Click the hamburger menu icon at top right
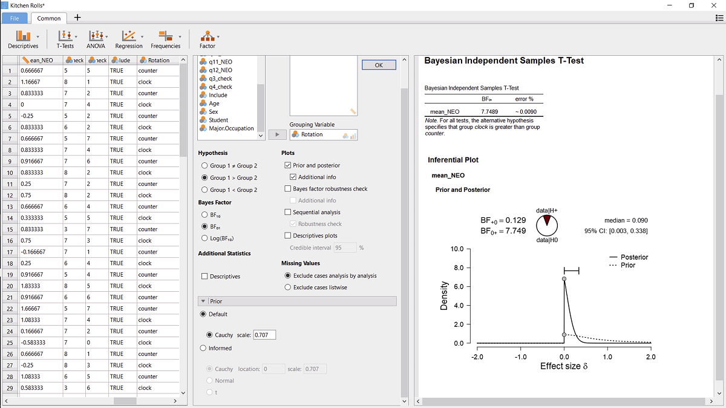The image size is (726, 408). point(719,18)
